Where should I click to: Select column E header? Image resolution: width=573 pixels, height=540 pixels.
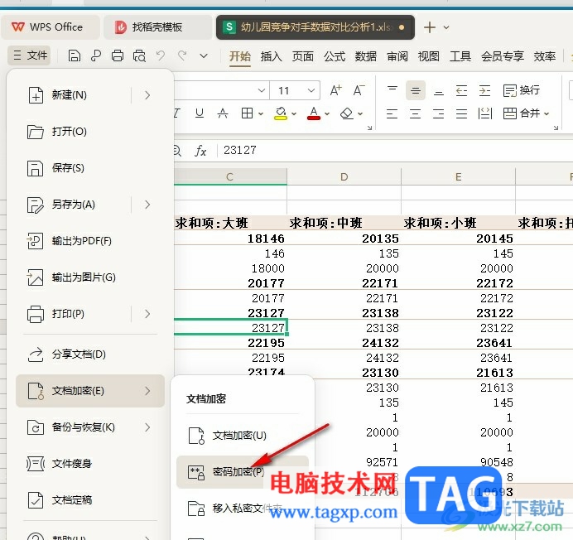coord(458,177)
